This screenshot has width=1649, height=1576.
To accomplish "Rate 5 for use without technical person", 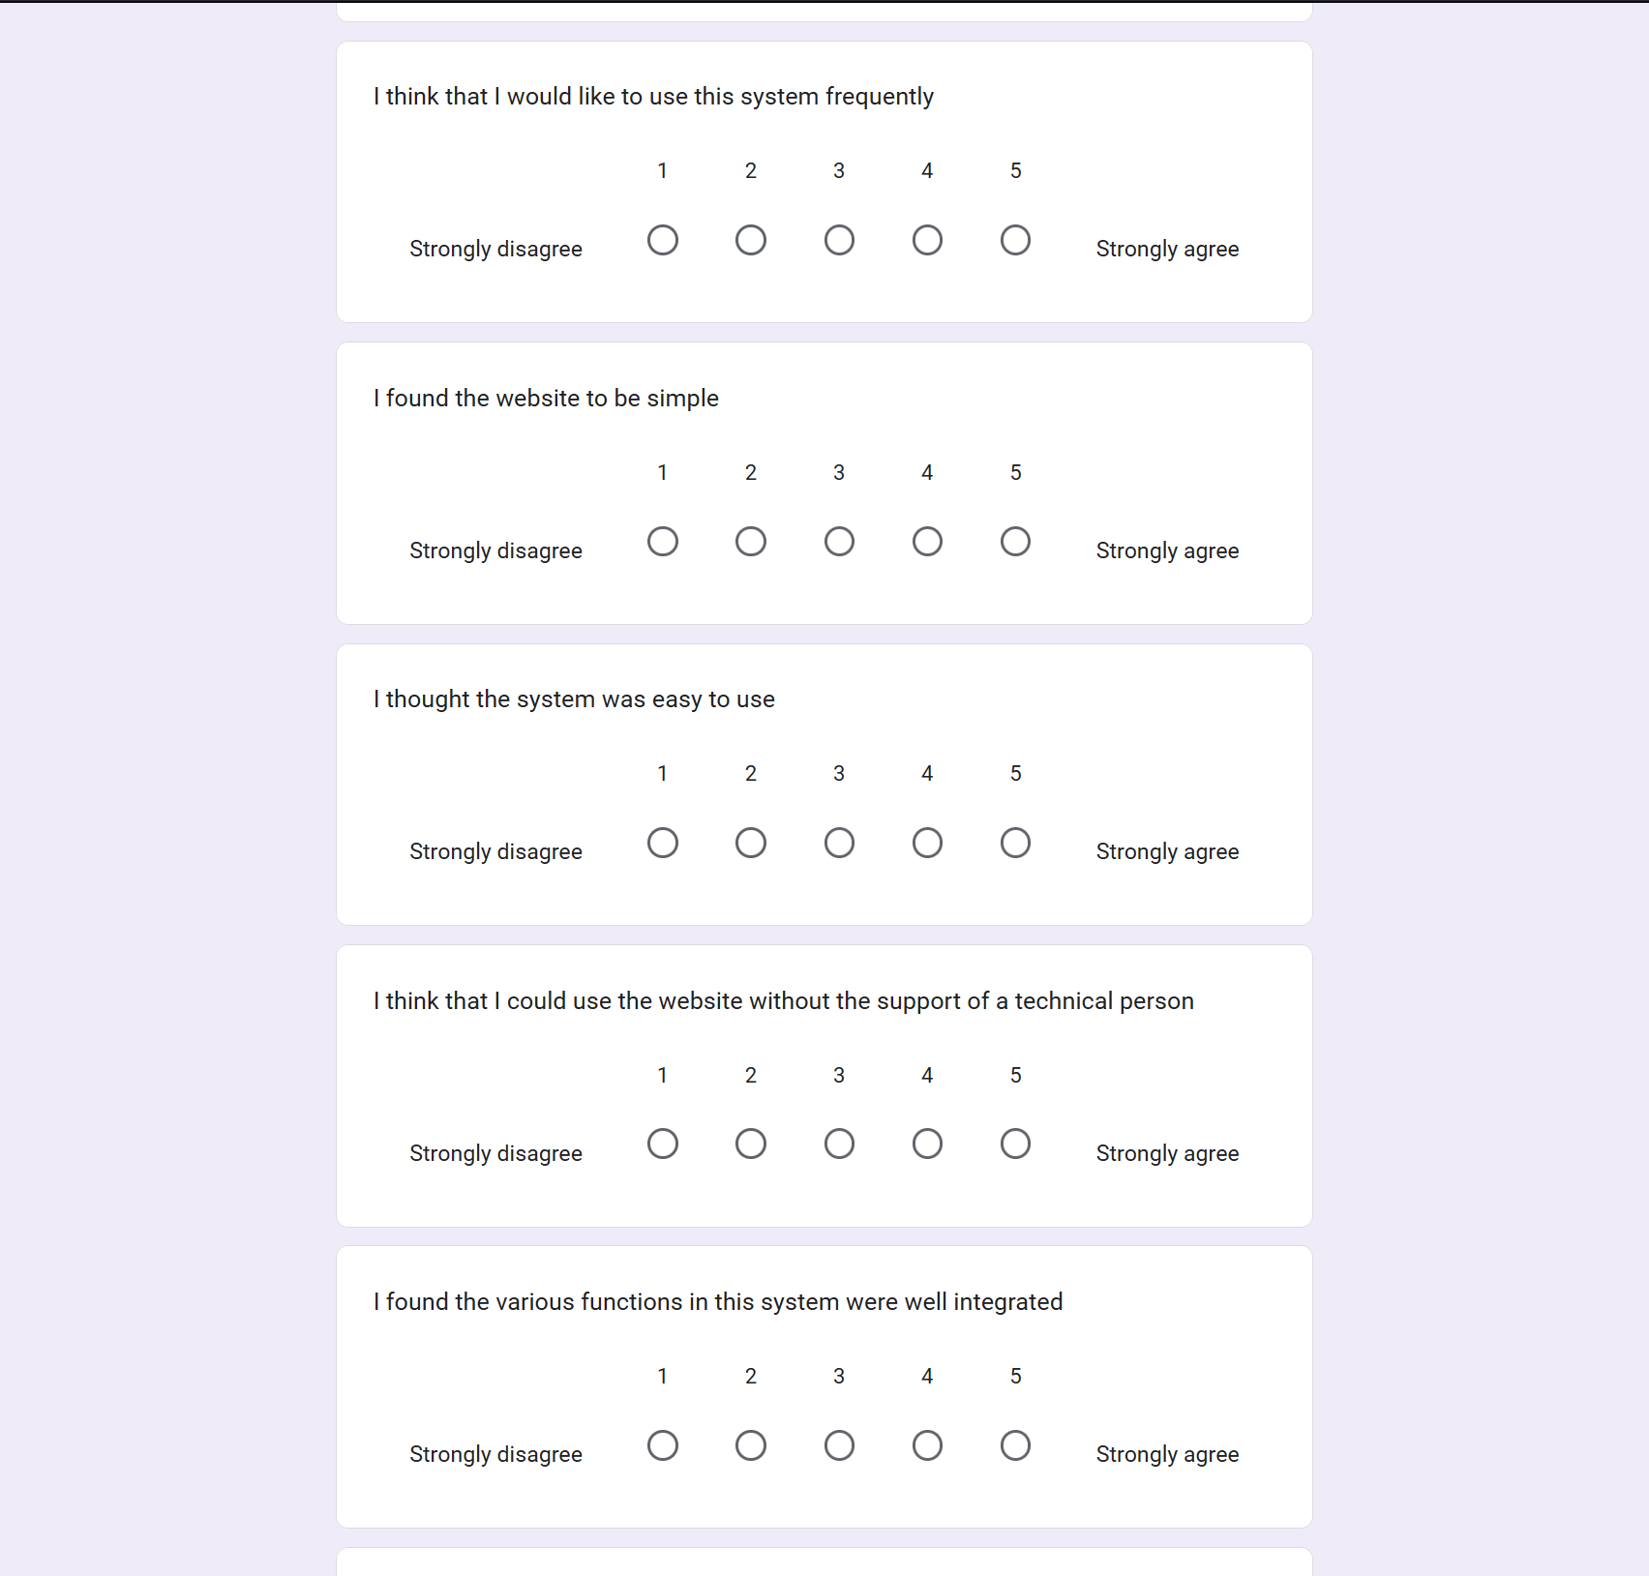I will pyautogui.click(x=1015, y=1145).
